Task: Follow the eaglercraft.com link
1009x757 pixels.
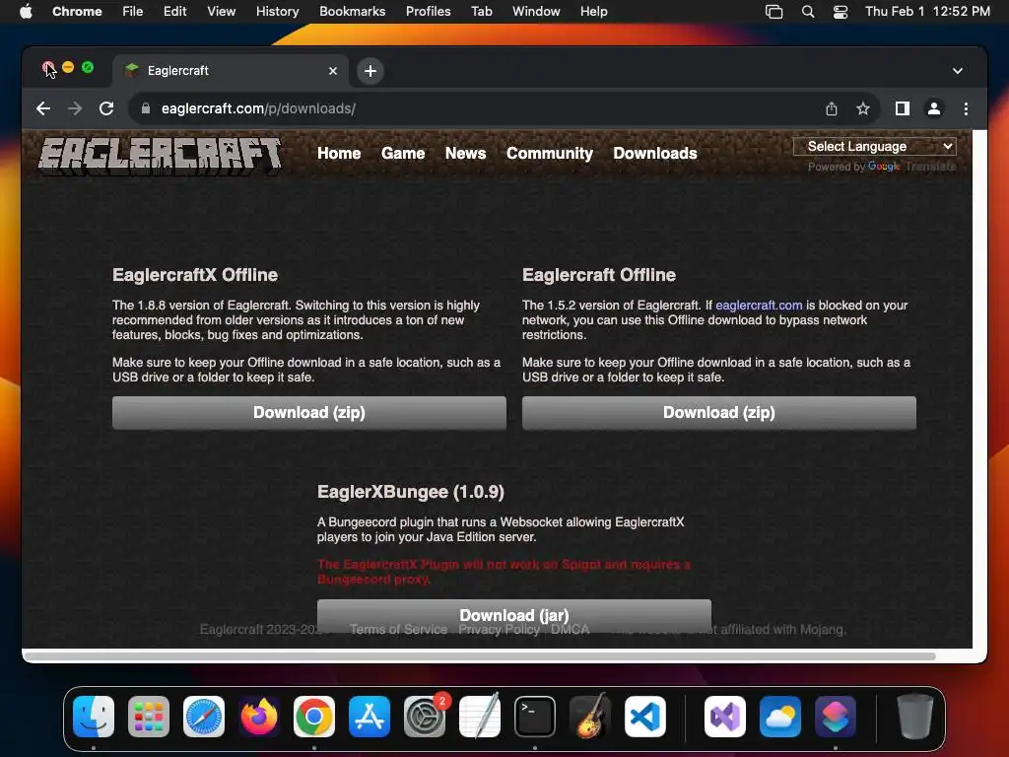Action: pyautogui.click(x=759, y=306)
